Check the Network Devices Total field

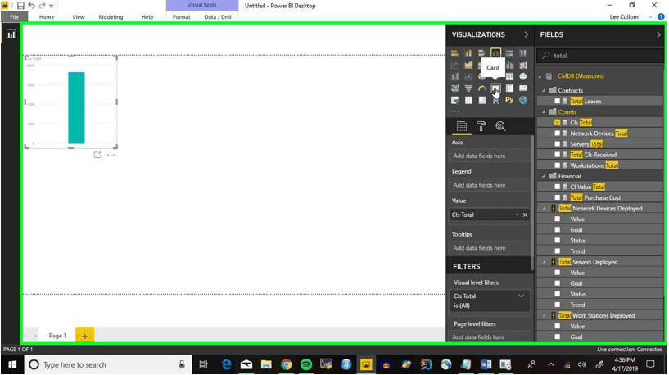pyautogui.click(x=557, y=133)
